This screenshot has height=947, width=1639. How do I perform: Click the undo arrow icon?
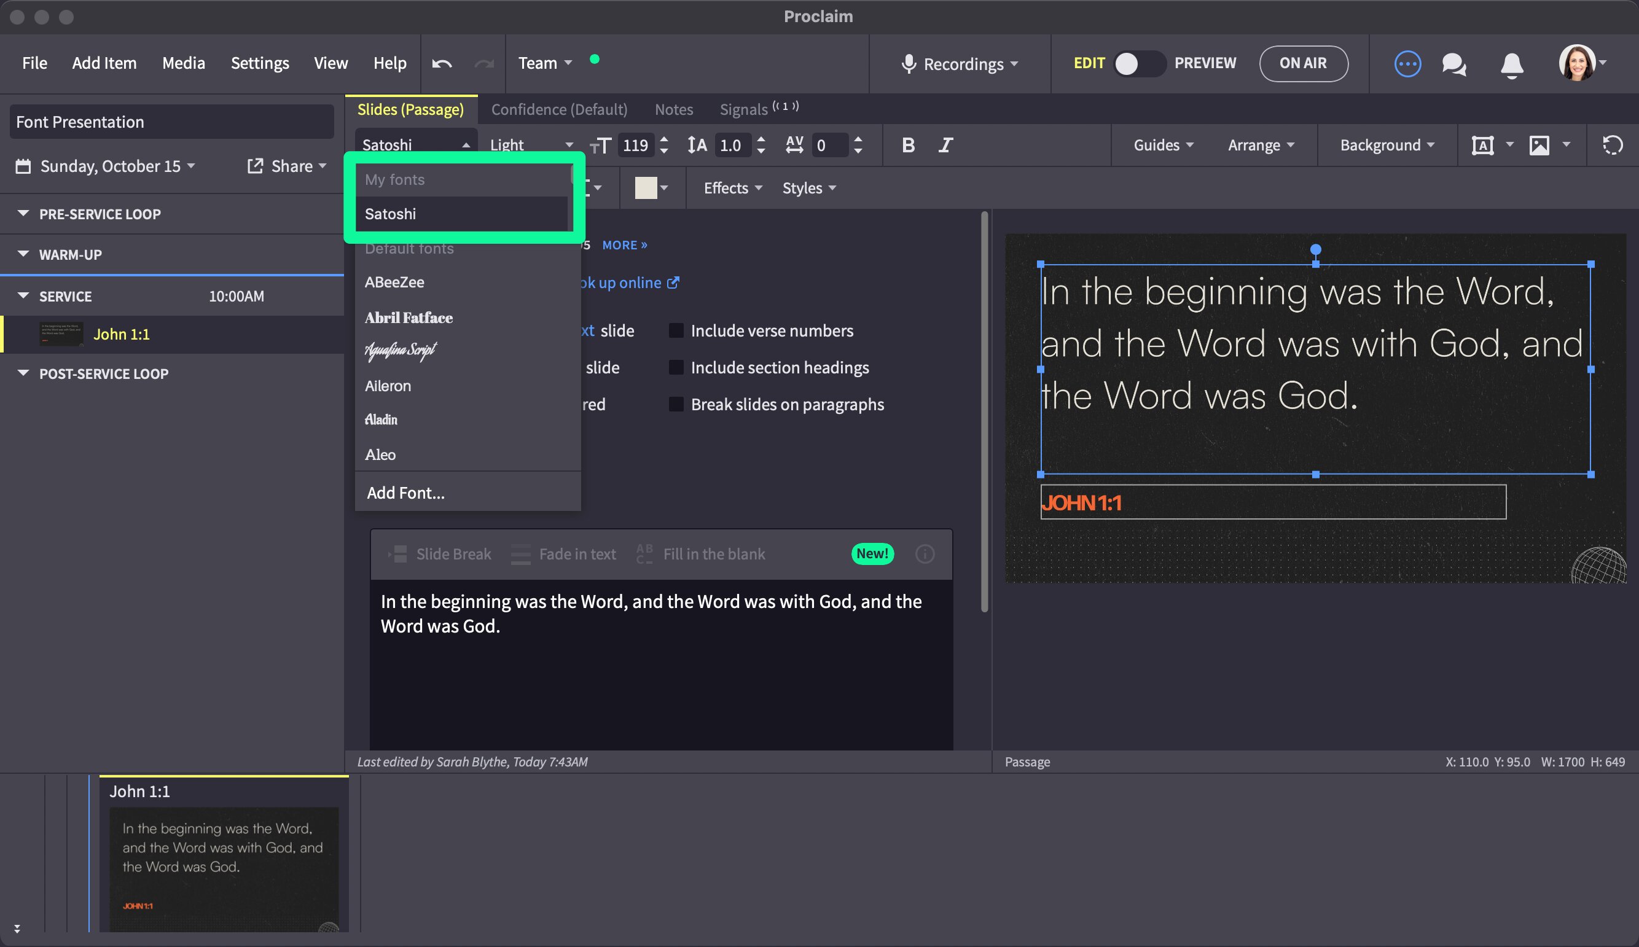442,63
